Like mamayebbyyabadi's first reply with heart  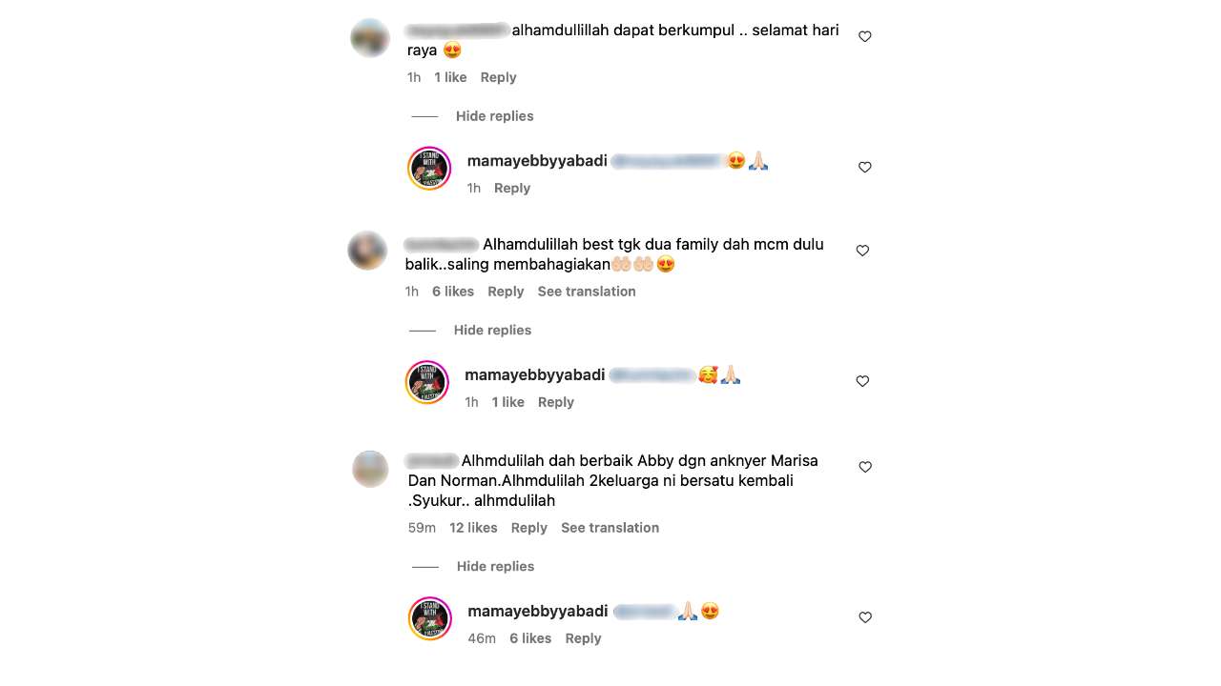click(865, 167)
